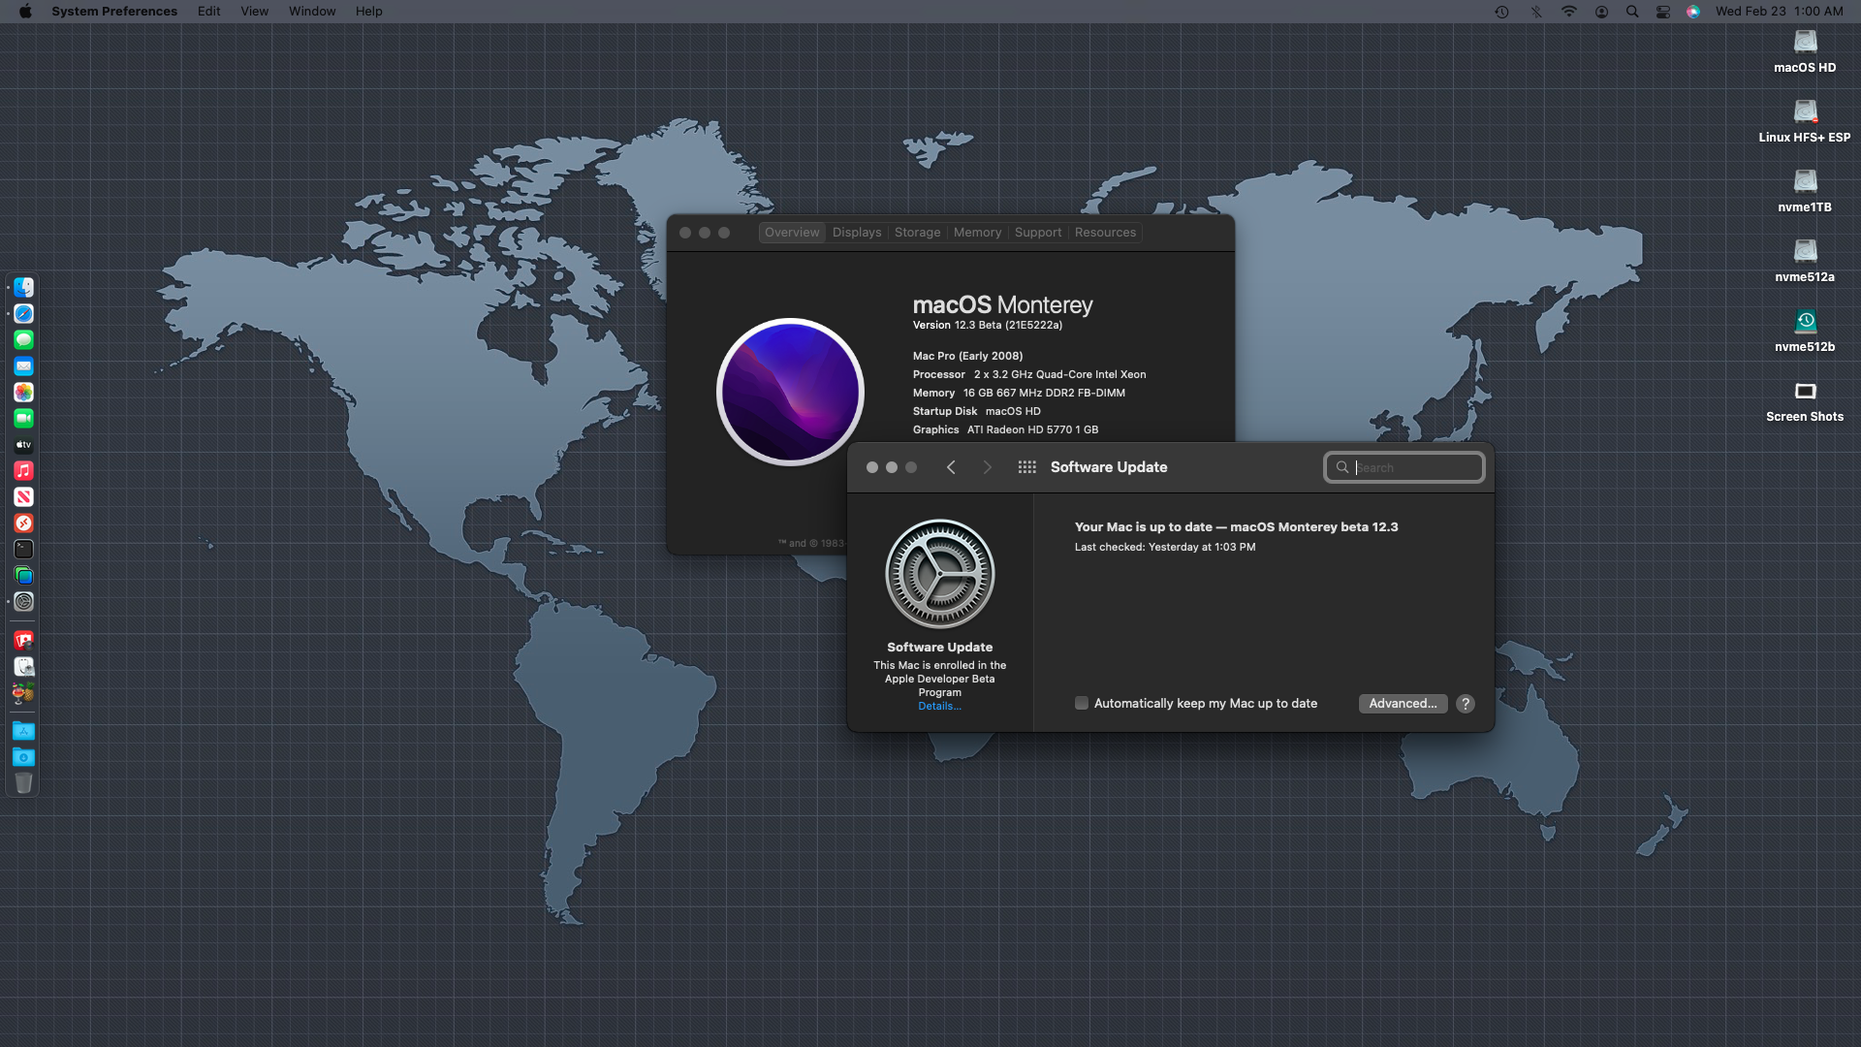Image resolution: width=1861 pixels, height=1047 pixels.
Task: Open the Apple menu
Action: (x=25, y=12)
